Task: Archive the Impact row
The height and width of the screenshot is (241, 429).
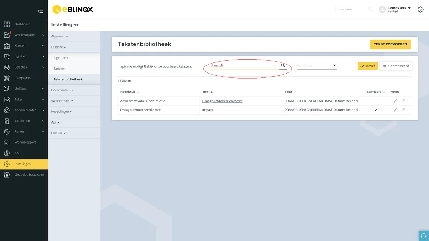Action: (x=404, y=110)
